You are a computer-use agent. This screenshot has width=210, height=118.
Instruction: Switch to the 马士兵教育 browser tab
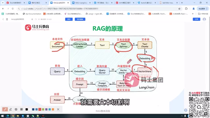click(x=15, y=3)
